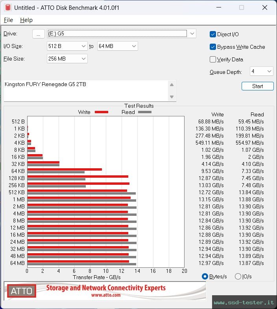Click the ATTO Disk Benchmark app icon
Screen dimensions: 277x309
coord(8,7)
